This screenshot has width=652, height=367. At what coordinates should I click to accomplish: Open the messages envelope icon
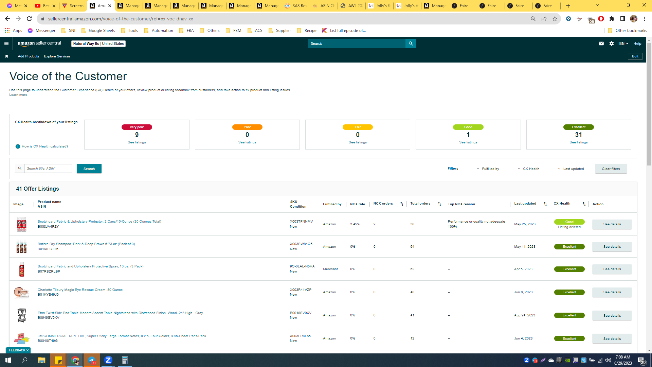601,43
